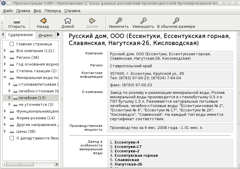
Task: Expand Регион (38) tree node
Action: click(x=5, y=57)
